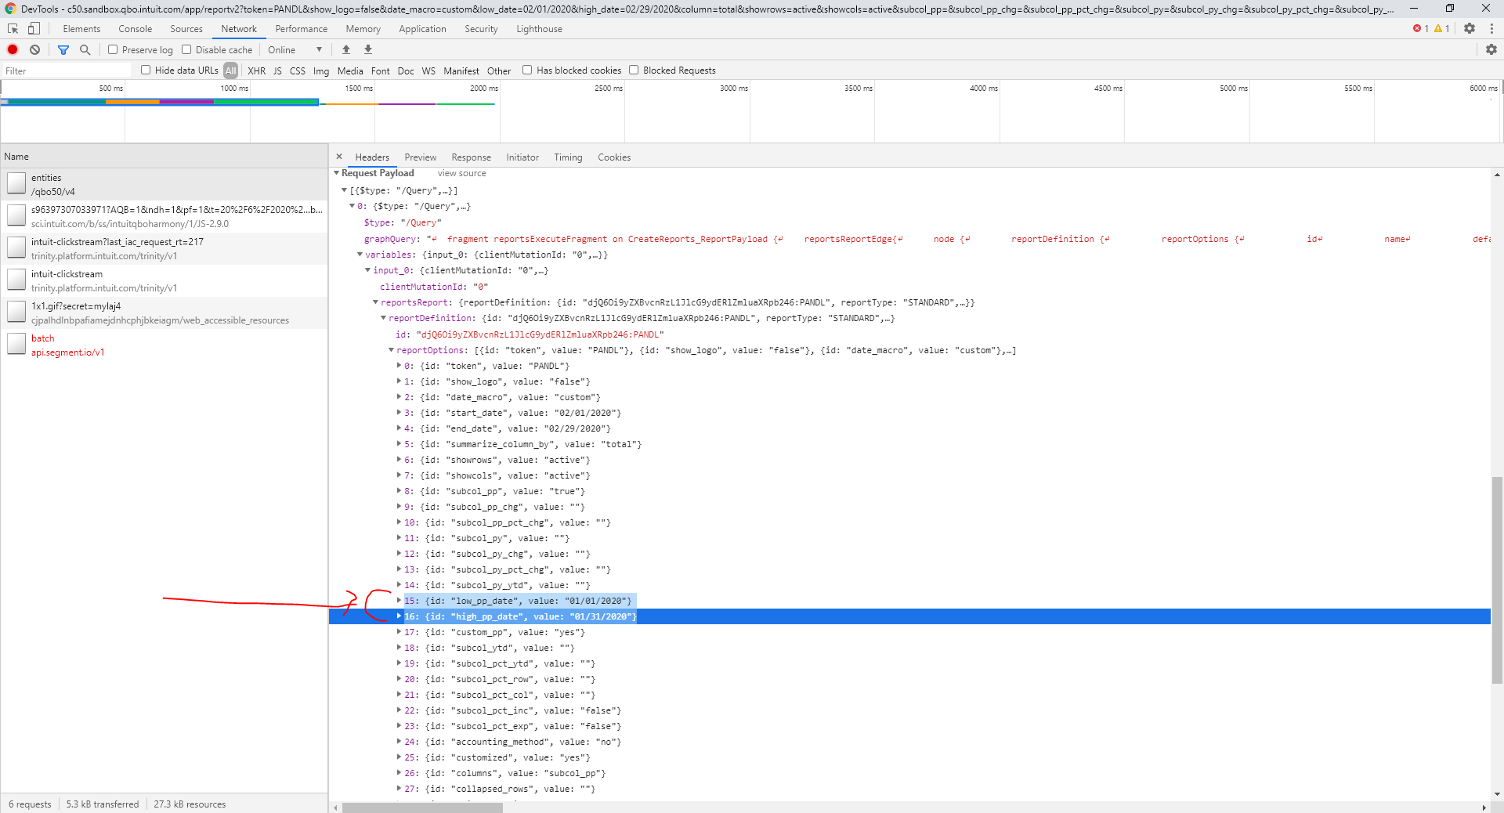The image size is (1504, 813).
Task: Check the Disable cache option
Action: [186, 49]
